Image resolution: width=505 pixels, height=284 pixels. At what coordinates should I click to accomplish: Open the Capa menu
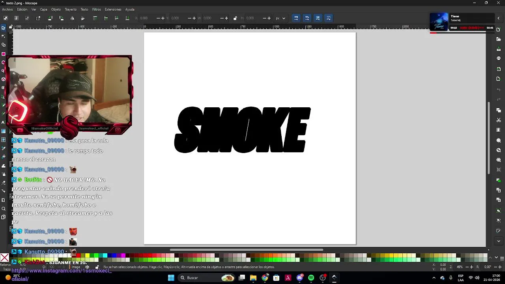click(x=43, y=9)
